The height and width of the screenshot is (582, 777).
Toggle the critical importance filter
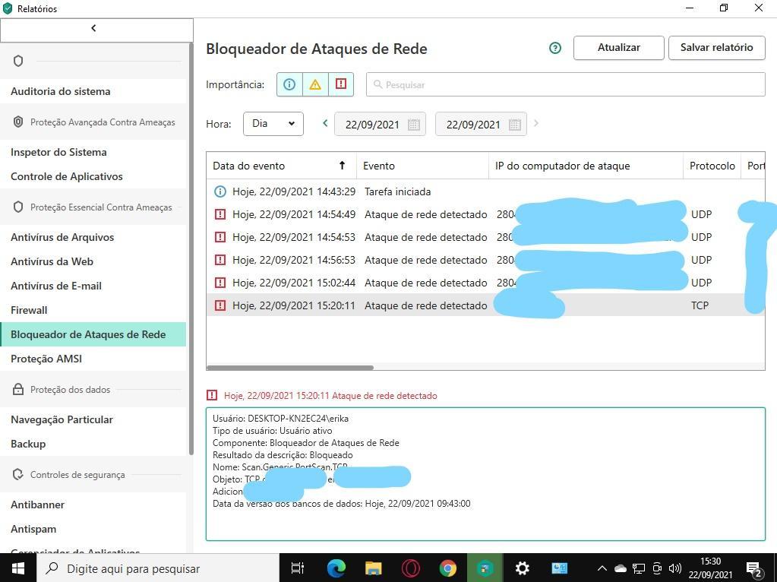[x=341, y=84]
